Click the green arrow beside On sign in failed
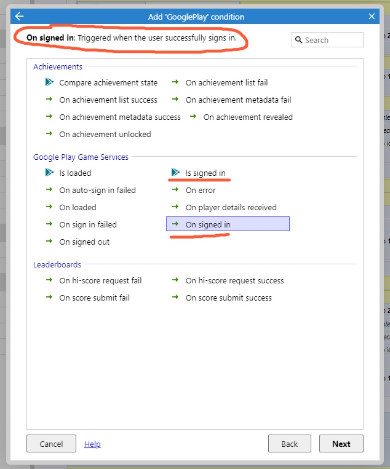This screenshot has width=390, height=469. (x=49, y=224)
